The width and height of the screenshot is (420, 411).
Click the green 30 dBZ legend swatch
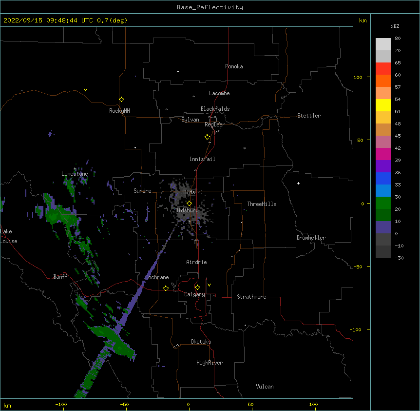point(383,203)
